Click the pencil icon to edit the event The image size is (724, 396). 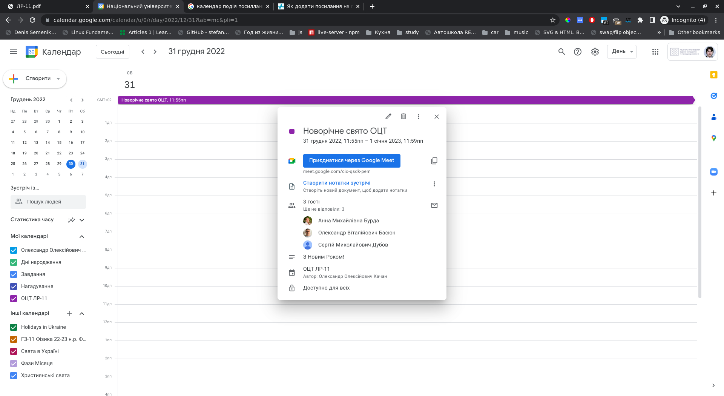click(388, 116)
